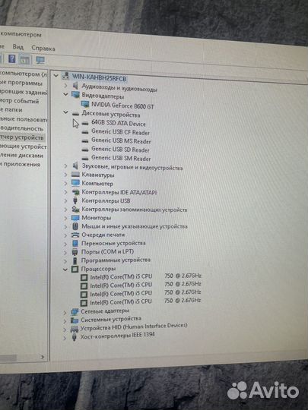Expand Контроллеры IDE ATA/ATAPI category
The height and width of the screenshot is (410, 308).
(x=65, y=192)
